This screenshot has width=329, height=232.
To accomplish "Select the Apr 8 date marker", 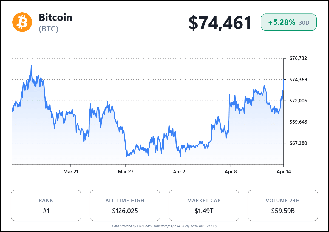I will click(231, 172).
